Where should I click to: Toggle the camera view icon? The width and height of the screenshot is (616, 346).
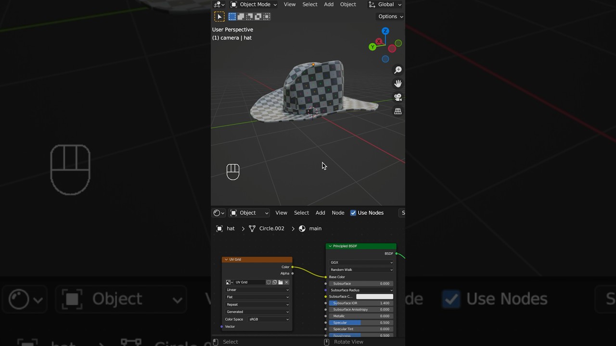click(398, 97)
